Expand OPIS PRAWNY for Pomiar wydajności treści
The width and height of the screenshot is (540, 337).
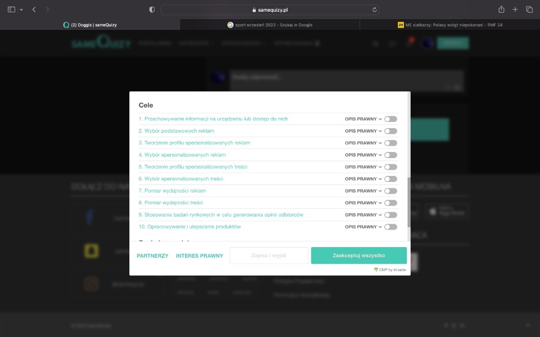363,203
